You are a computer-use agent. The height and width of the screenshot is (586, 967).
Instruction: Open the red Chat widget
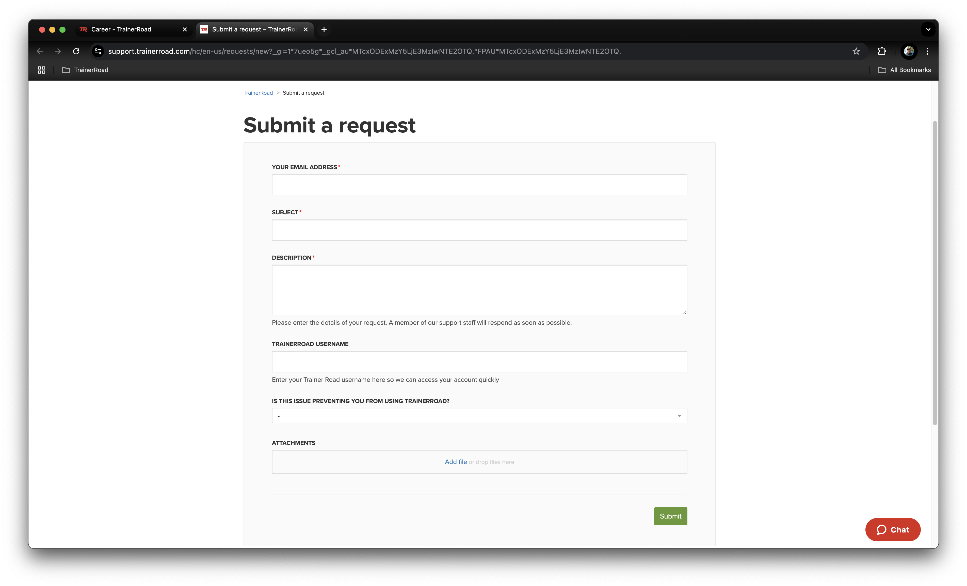point(892,529)
